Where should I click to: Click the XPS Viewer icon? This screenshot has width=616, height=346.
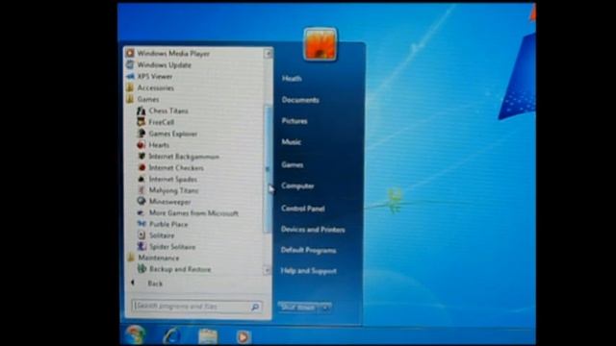pyautogui.click(x=130, y=76)
